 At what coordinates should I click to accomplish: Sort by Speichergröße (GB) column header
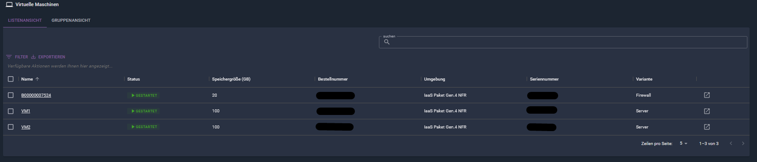(x=231, y=79)
